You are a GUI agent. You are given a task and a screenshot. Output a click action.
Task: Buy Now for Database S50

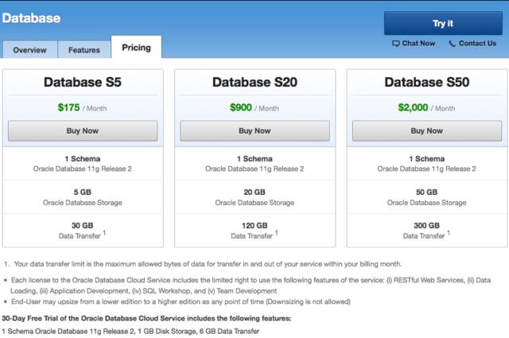427,131
